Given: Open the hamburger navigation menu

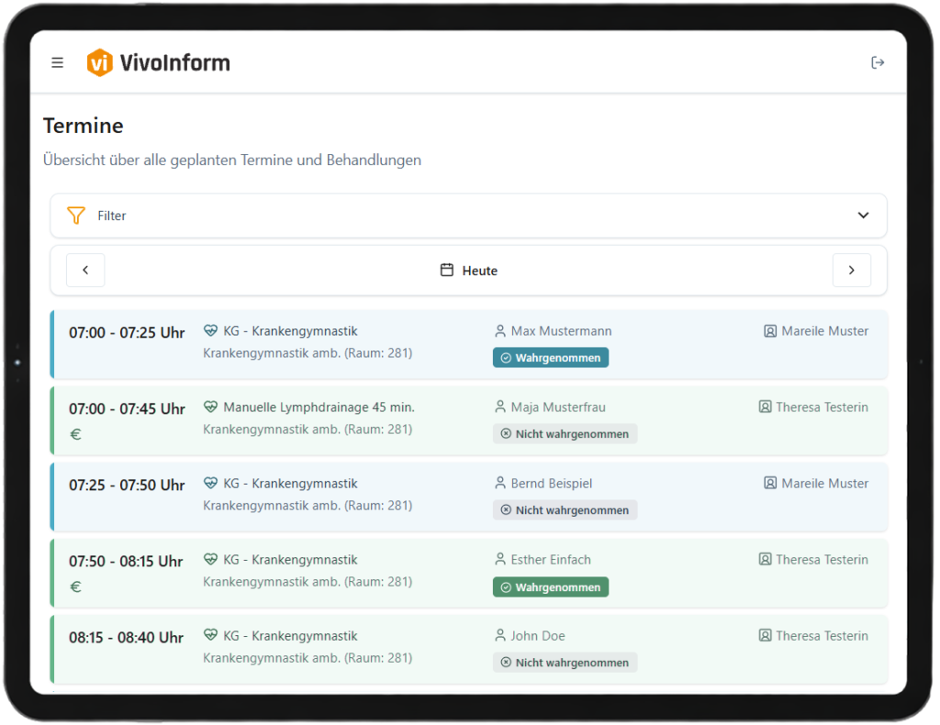Looking at the screenshot, I should coord(58,62).
